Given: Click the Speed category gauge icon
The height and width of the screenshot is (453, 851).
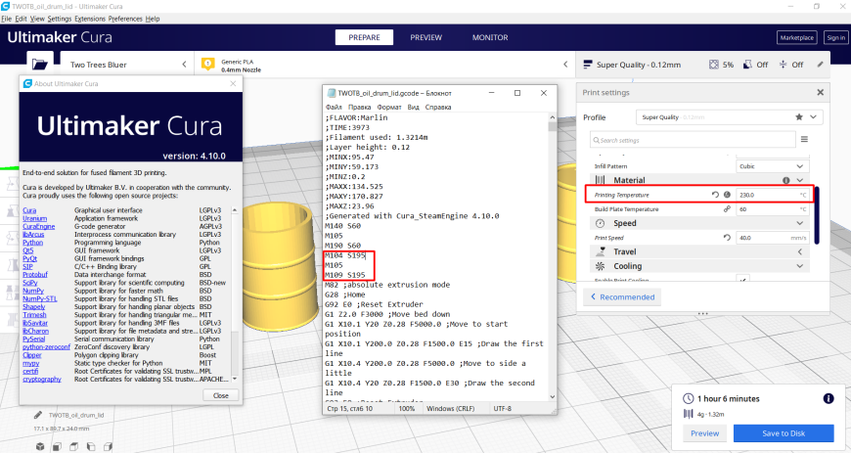Looking at the screenshot, I should coord(601,223).
